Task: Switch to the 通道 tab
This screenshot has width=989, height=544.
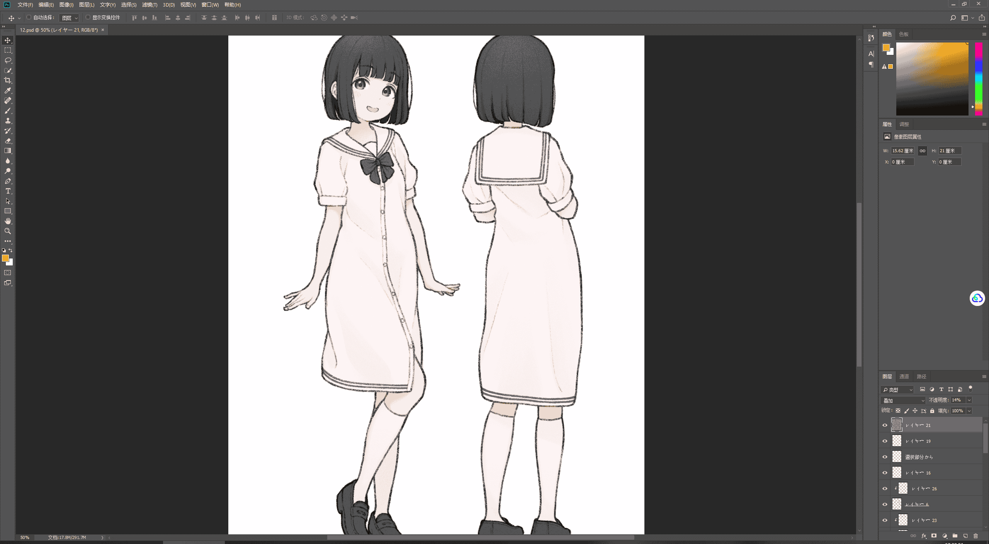Action: [904, 376]
